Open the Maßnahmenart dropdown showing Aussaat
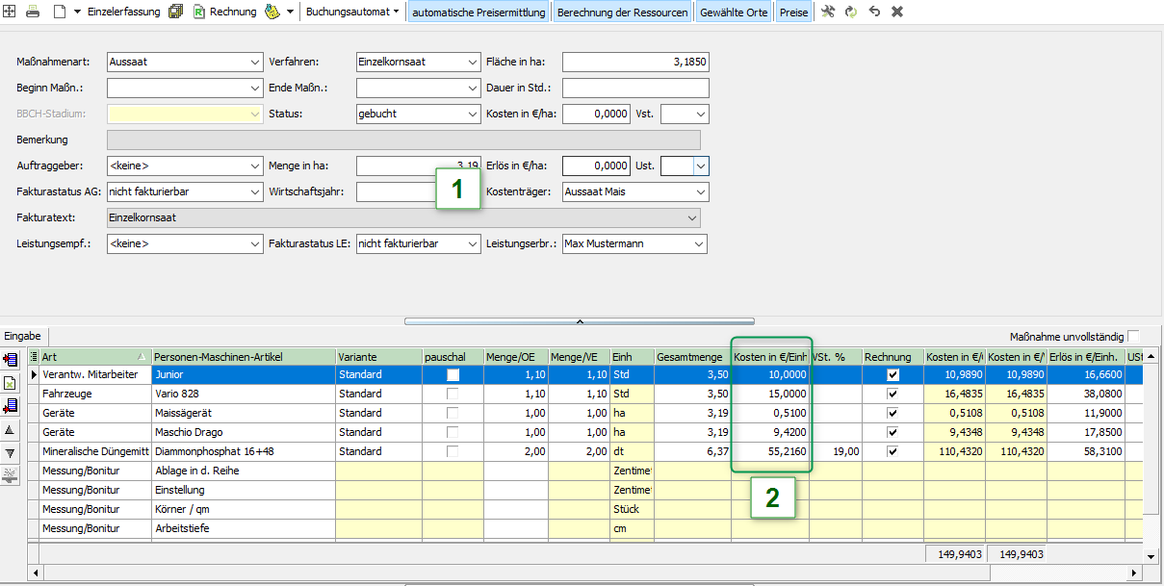 click(255, 62)
